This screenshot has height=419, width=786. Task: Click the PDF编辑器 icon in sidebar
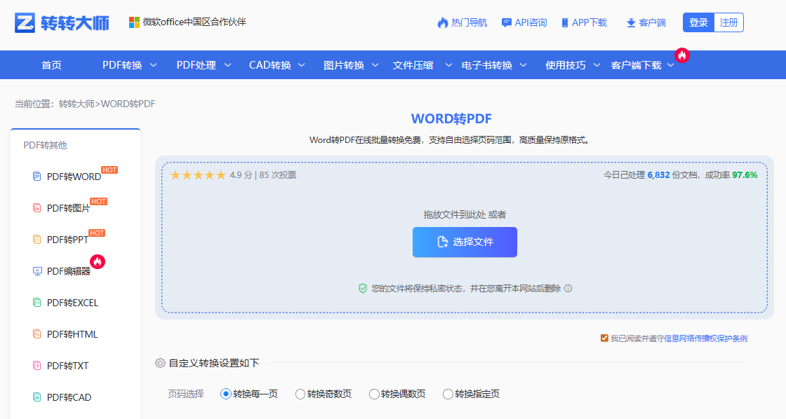click(37, 270)
